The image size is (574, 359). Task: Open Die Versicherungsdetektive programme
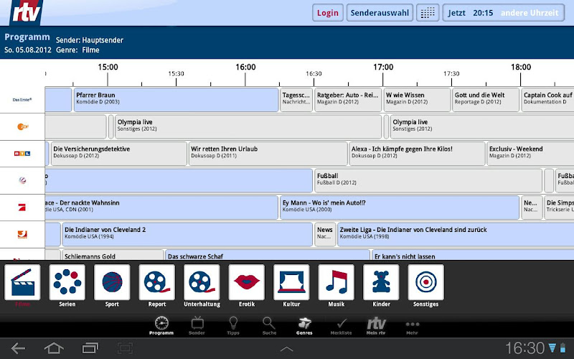click(119, 154)
